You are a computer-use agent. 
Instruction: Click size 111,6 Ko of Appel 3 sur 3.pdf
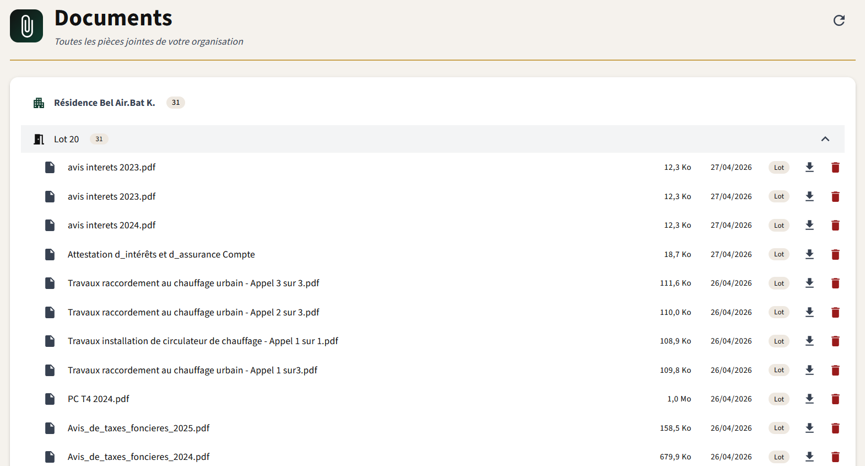click(675, 283)
